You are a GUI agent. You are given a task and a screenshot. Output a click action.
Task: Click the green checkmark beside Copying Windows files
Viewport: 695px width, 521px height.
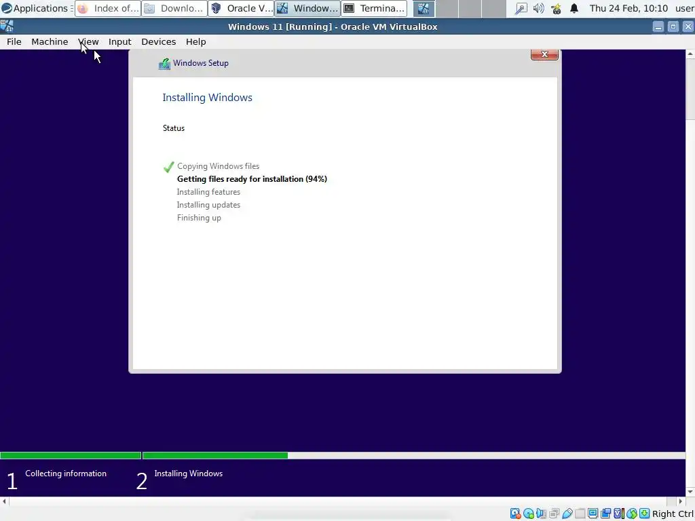[x=168, y=167]
